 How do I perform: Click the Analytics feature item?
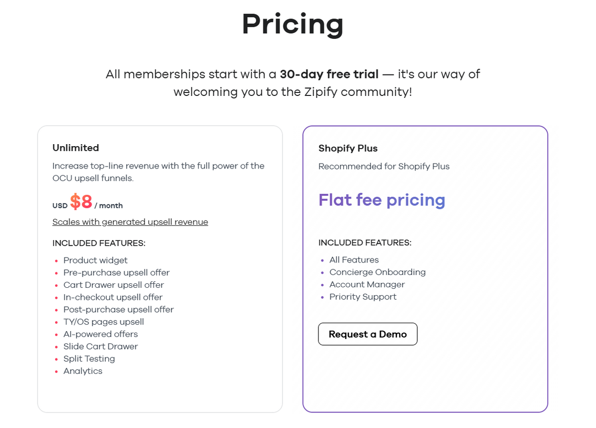tap(83, 371)
